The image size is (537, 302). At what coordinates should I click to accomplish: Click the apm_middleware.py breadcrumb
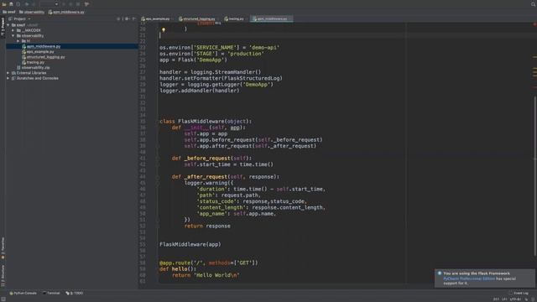[x=66, y=12]
